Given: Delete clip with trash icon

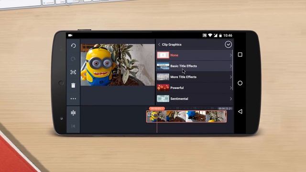Looking at the screenshot, I should point(73,85).
